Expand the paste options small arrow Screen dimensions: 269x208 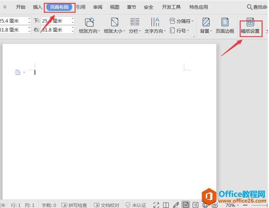coord(24,72)
